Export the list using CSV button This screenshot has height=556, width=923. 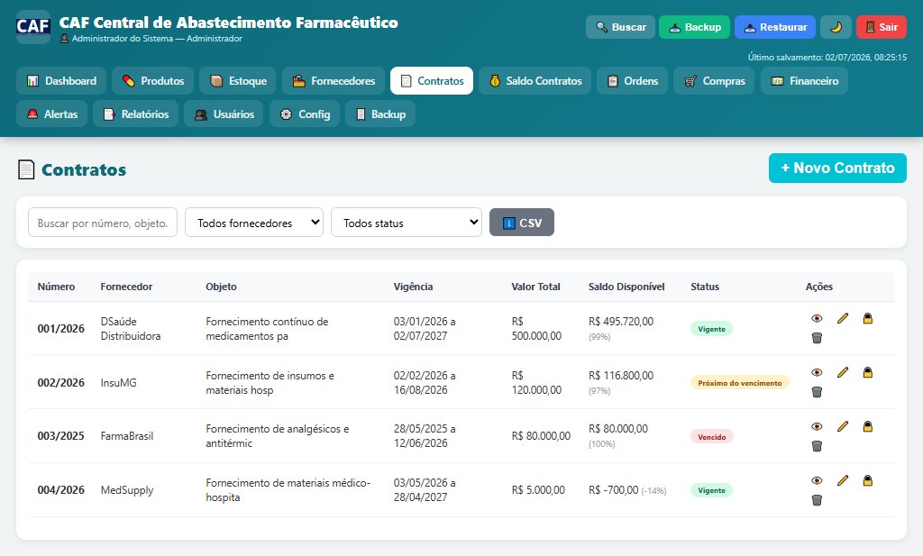tap(522, 223)
